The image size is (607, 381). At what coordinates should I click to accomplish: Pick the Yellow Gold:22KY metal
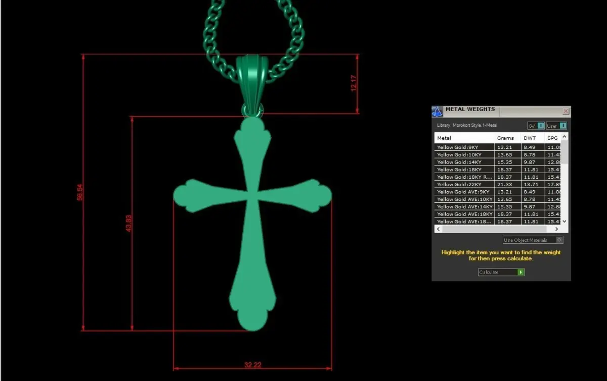pos(498,185)
